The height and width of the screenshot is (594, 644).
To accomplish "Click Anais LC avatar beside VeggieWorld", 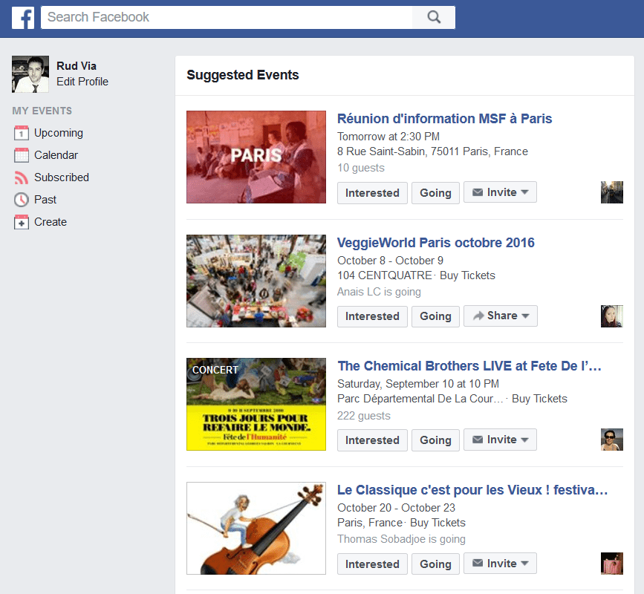I will click(x=612, y=316).
